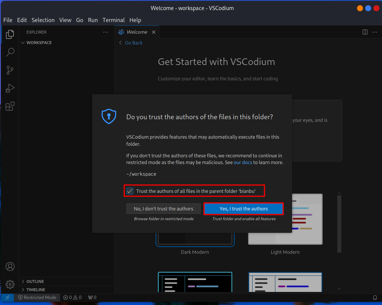The image size is (382, 305).
Task: Untick trust parent folder 'bianbu' checkbox
Action: pyautogui.click(x=130, y=191)
